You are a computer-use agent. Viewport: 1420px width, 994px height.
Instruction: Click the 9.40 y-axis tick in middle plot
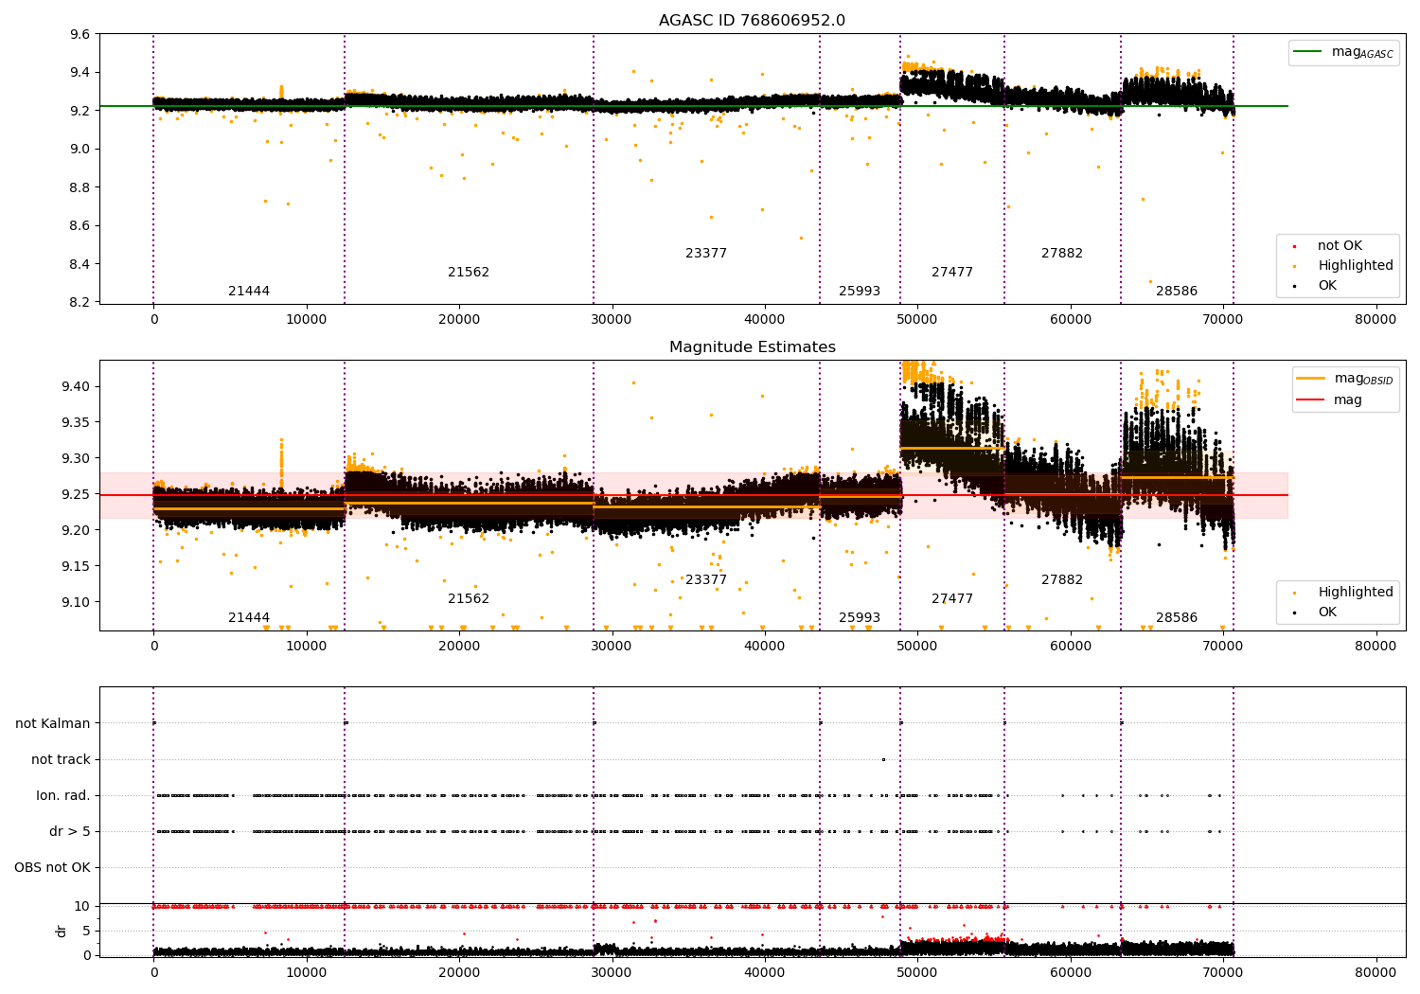click(x=78, y=386)
